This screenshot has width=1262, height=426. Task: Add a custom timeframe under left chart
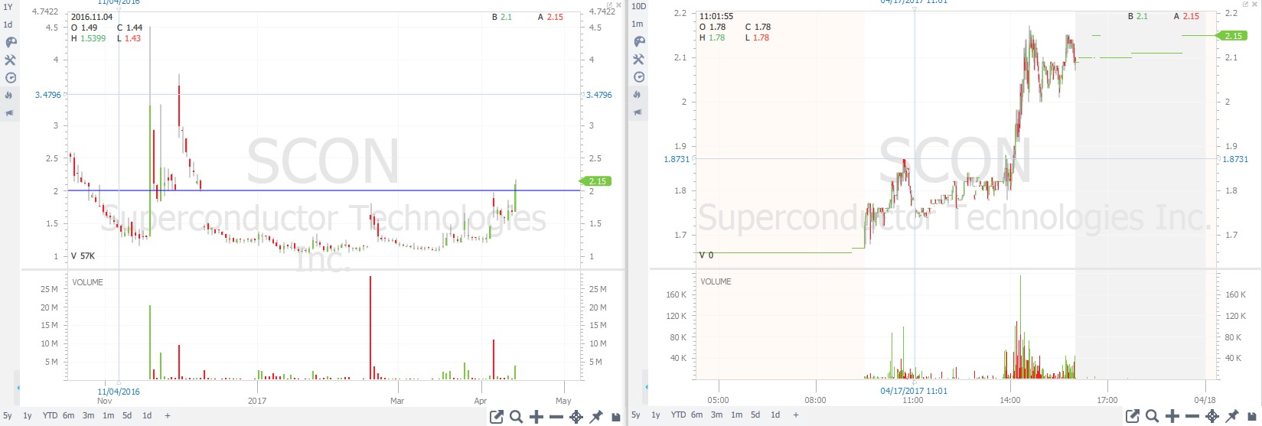[168, 415]
